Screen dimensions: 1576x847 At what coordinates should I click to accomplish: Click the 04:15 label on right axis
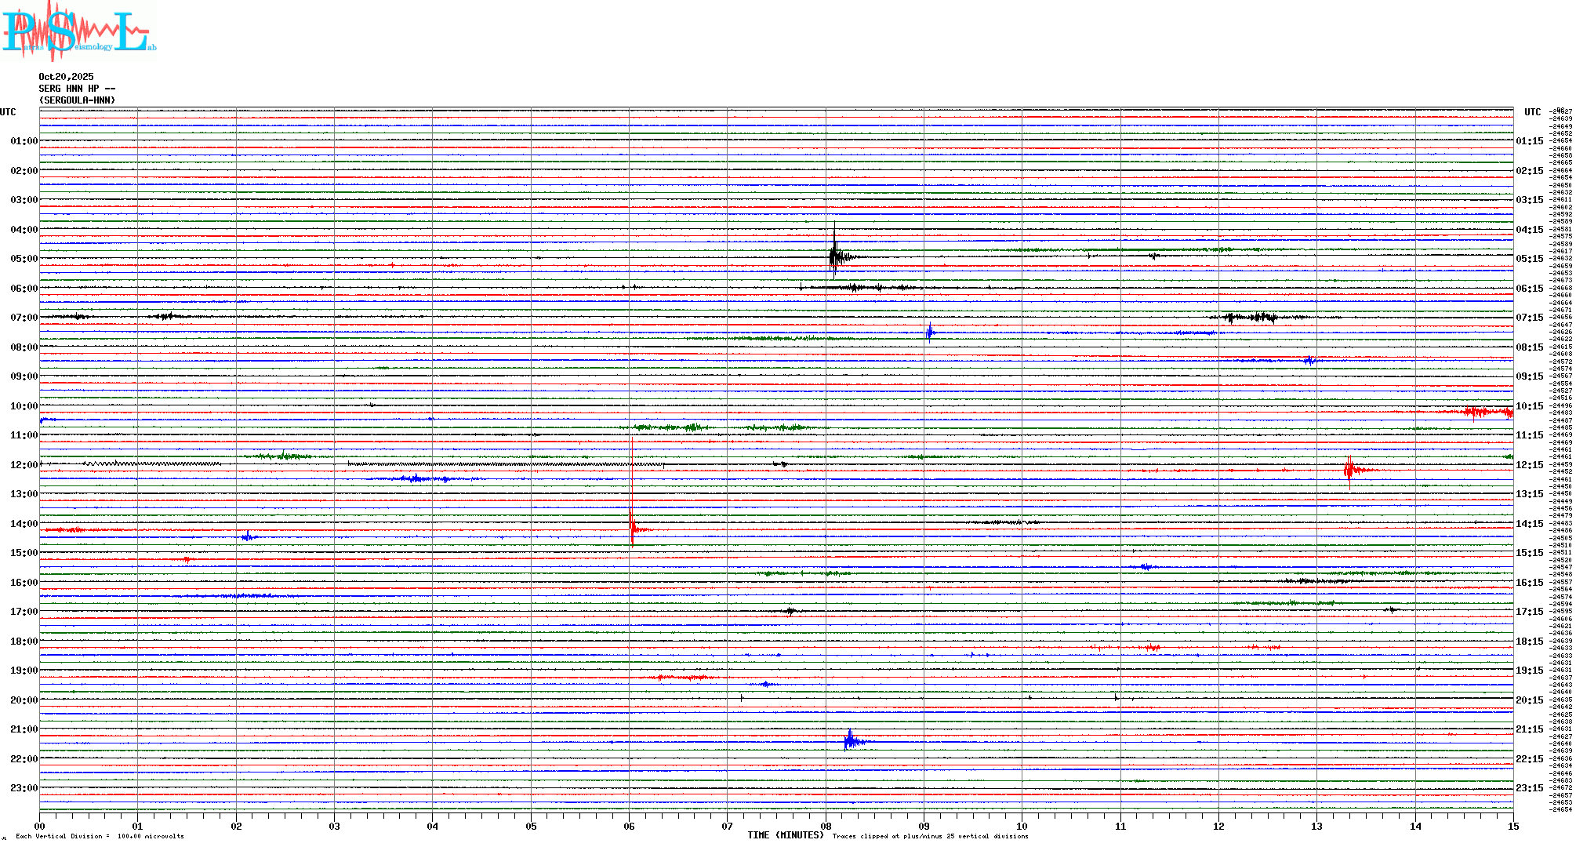click(1529, 230)
